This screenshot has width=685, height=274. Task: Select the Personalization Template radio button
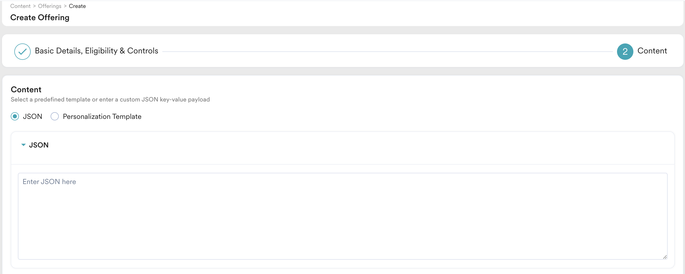[x=54, y=116]
